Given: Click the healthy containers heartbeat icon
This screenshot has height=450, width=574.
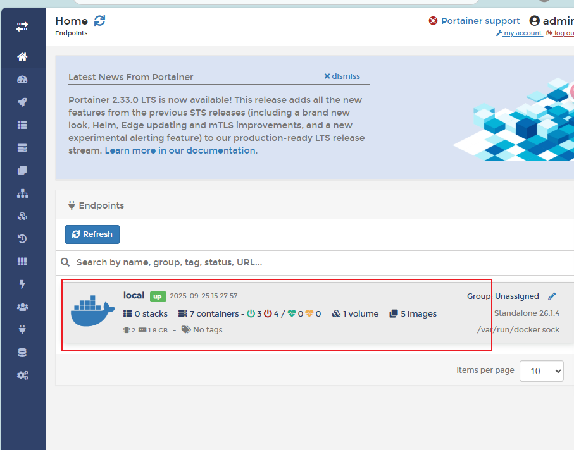Looking at the screenshot, I should coord(292,313).
